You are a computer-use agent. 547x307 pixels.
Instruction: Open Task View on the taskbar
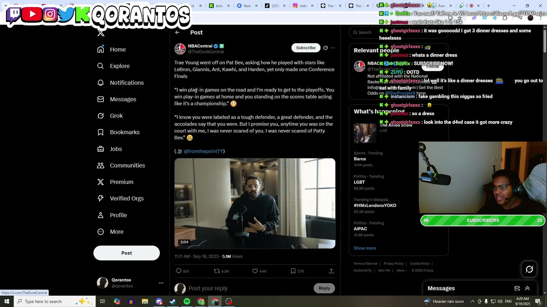pyautogui.click(x=103, y=301)
